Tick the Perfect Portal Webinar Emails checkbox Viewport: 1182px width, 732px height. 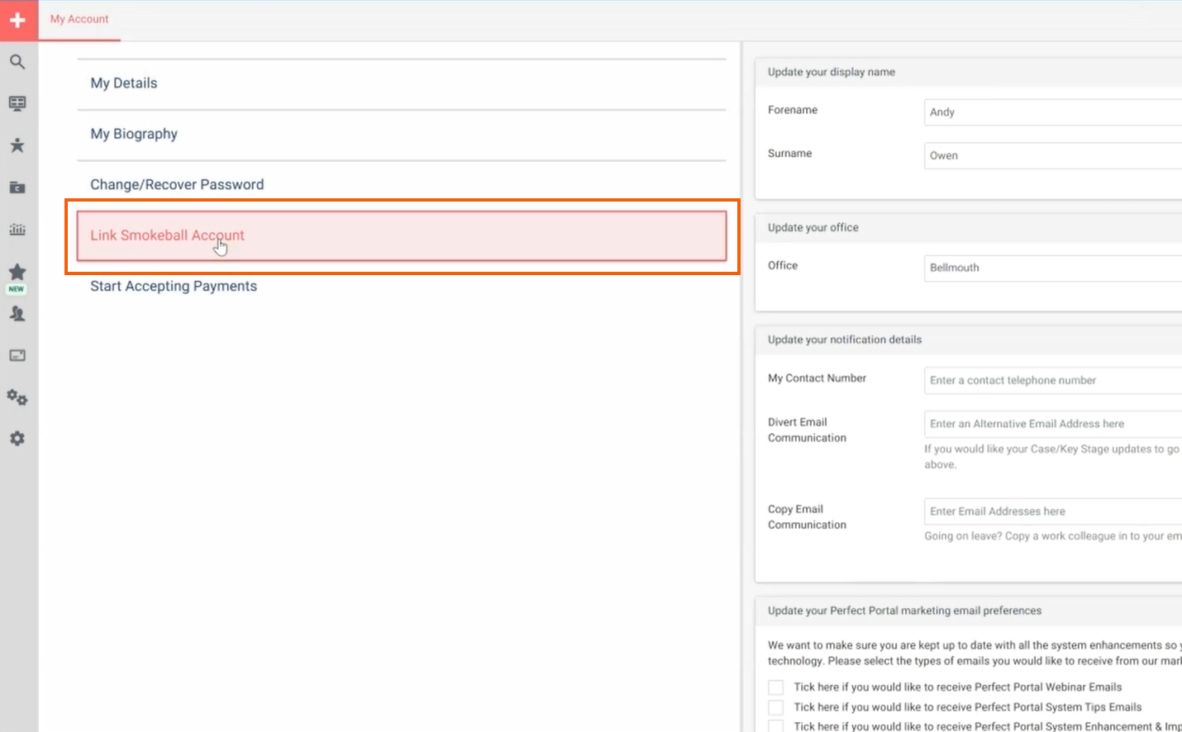pos(775,687)
